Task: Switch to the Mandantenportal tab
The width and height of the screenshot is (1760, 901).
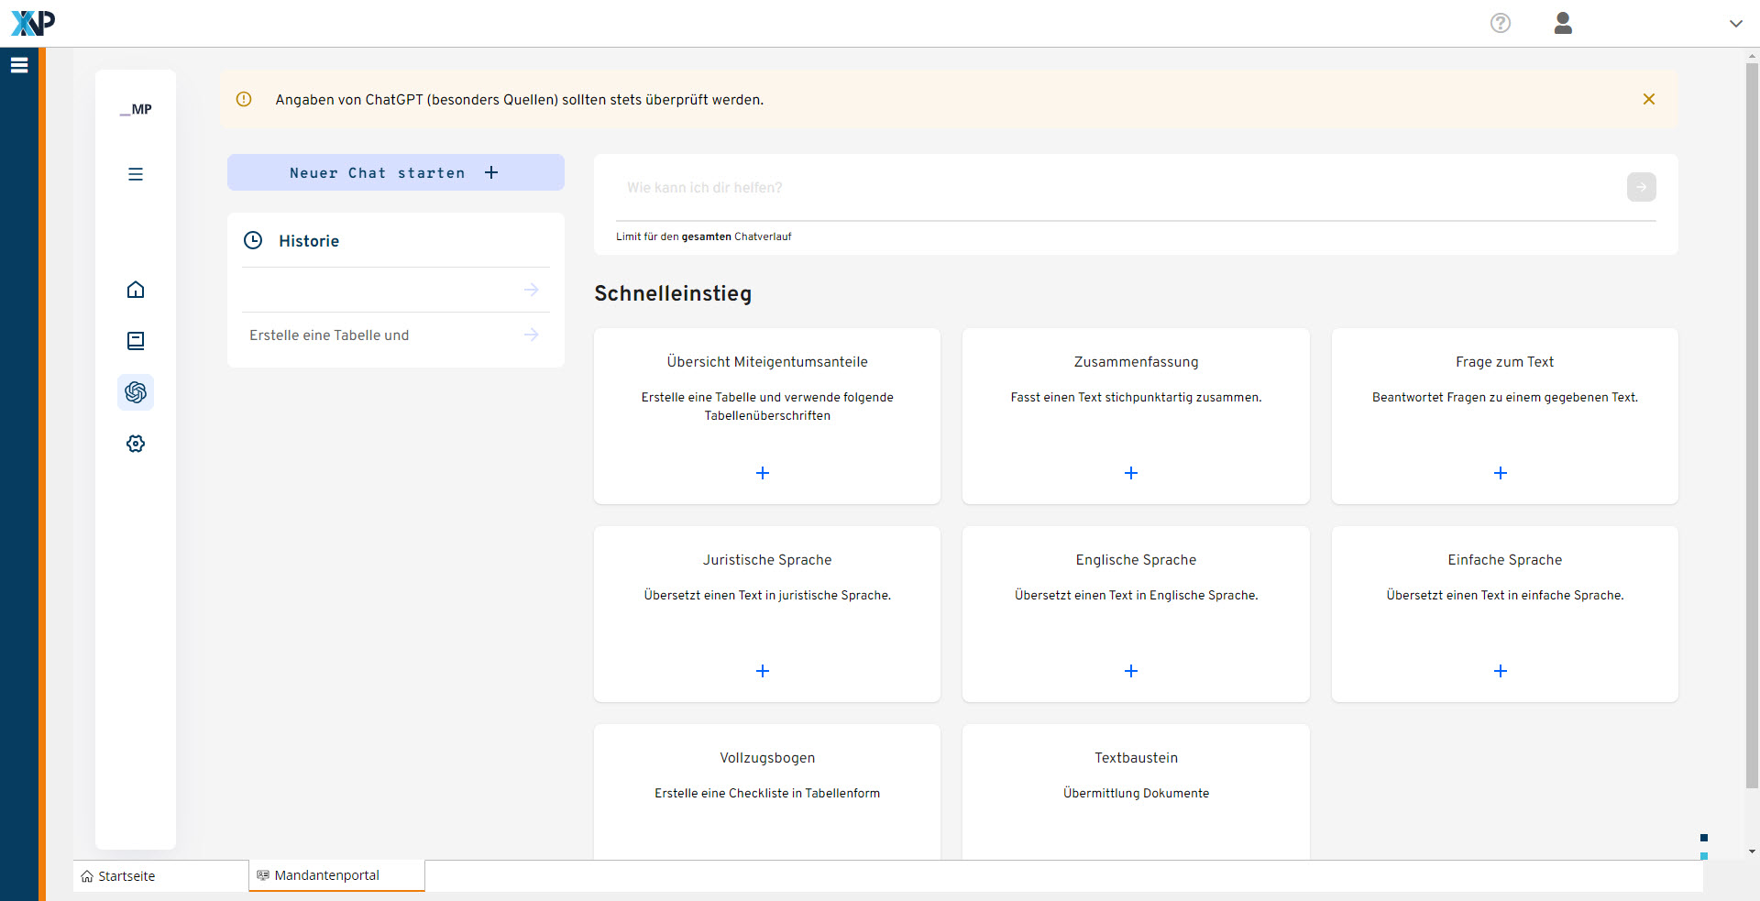Action: point(326,875)
